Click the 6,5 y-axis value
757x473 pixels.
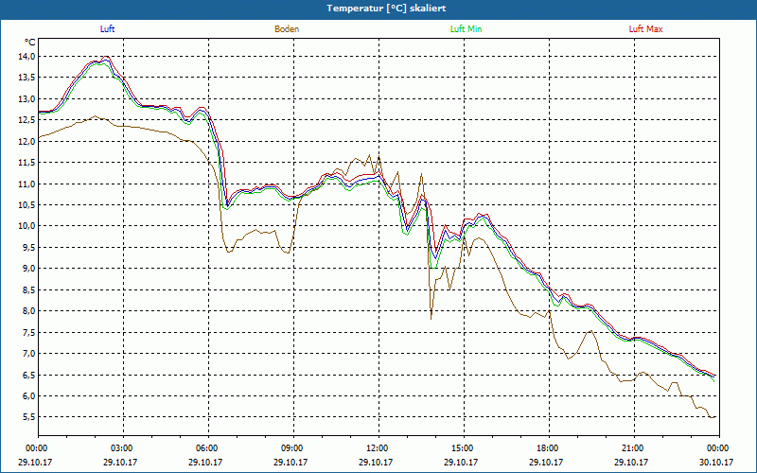(x=29, y=375)
